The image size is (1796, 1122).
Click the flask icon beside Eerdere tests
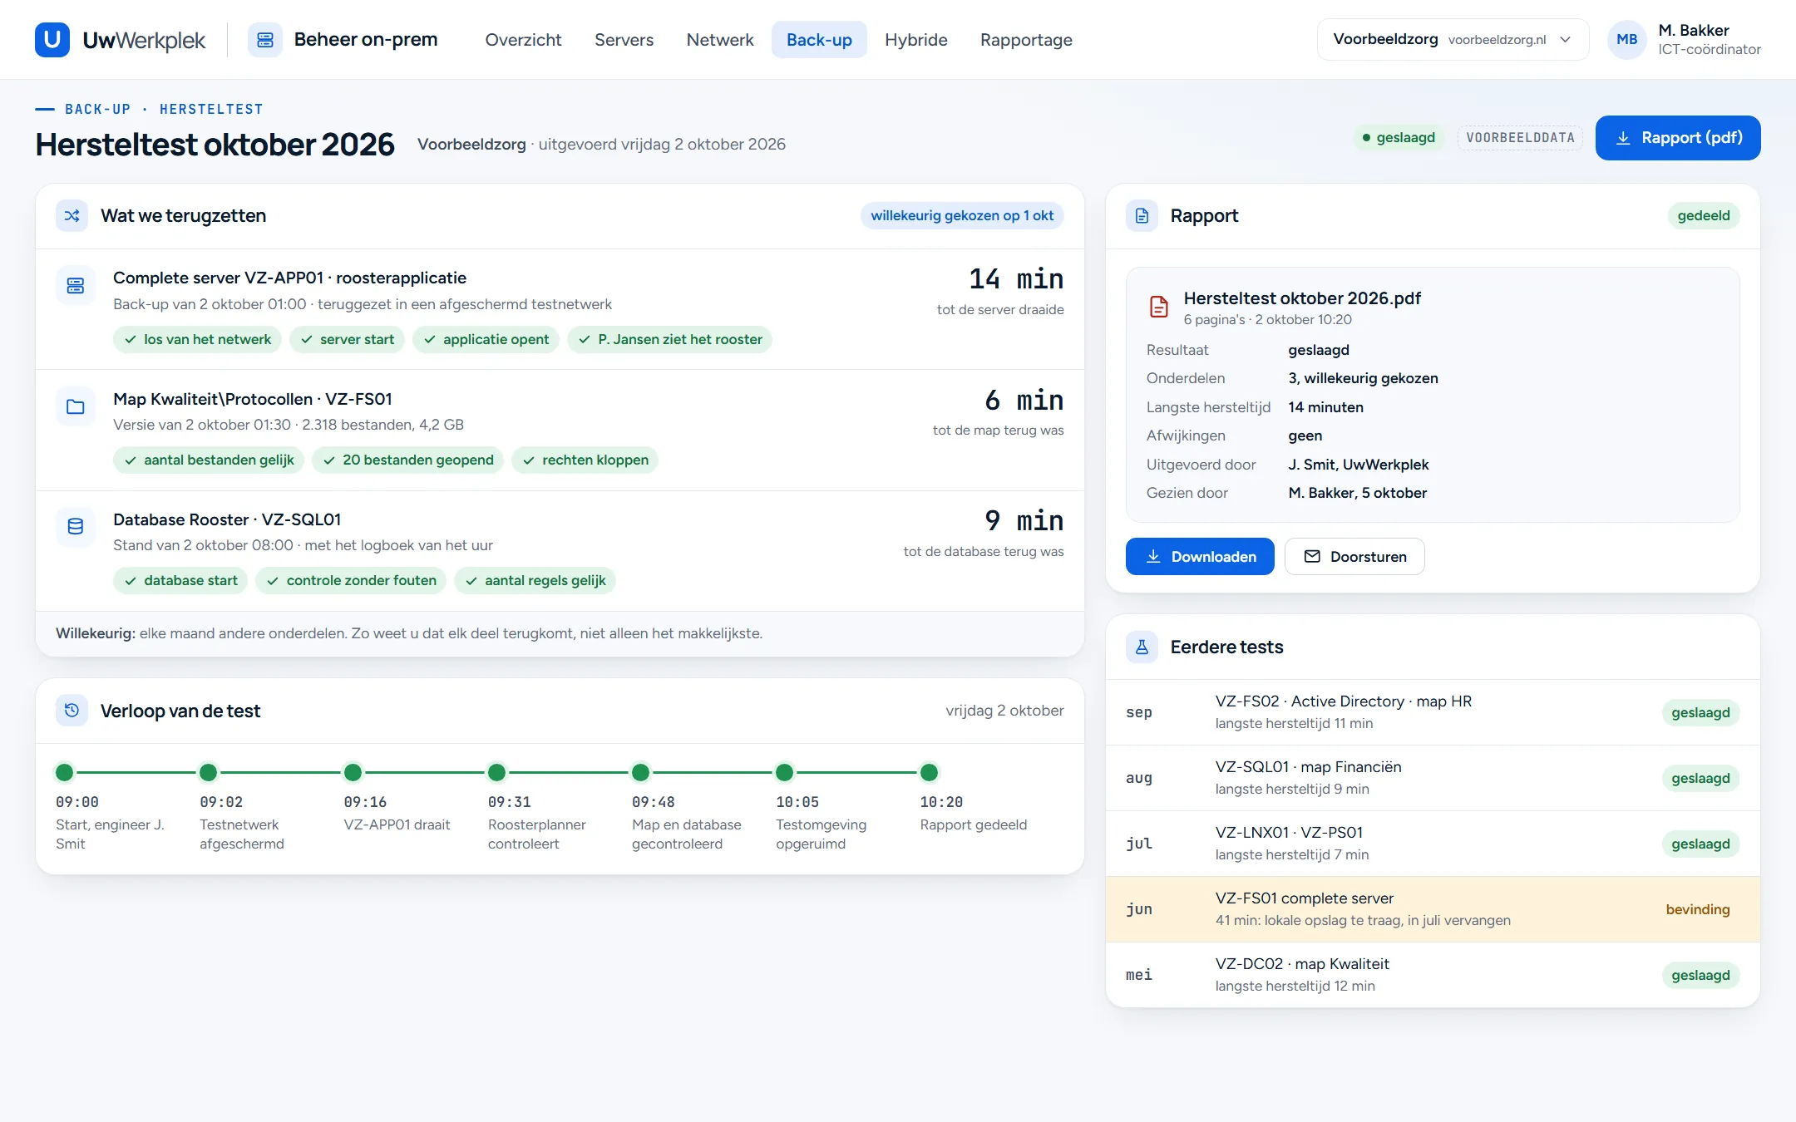coord(1142,647)
